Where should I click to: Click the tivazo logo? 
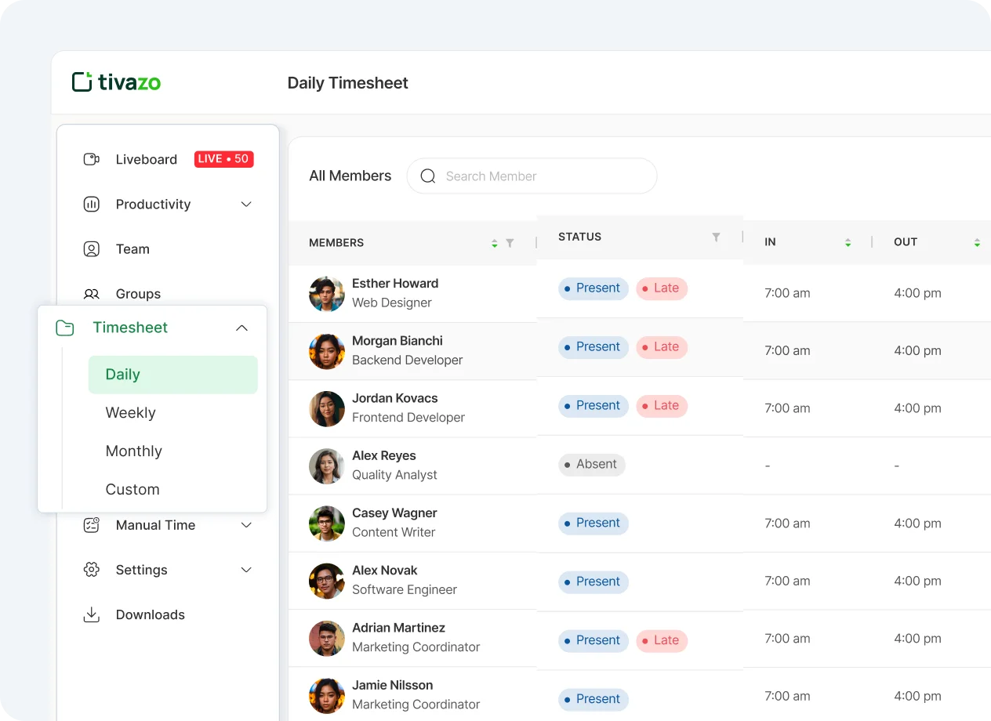click(116, 82)
